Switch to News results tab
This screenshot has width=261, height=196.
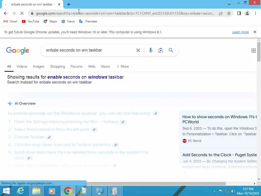[x=105, y=67]
